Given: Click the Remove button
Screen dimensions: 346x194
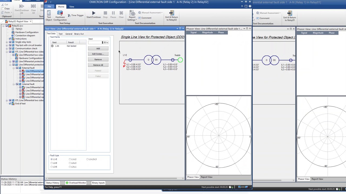Looking at the screenshot, I should click(98, 60).
